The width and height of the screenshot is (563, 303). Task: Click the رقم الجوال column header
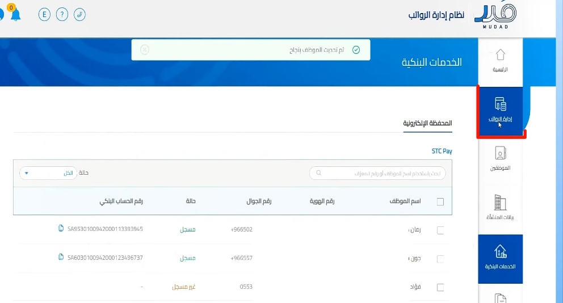pyautogui.click(x=259, y=201)
